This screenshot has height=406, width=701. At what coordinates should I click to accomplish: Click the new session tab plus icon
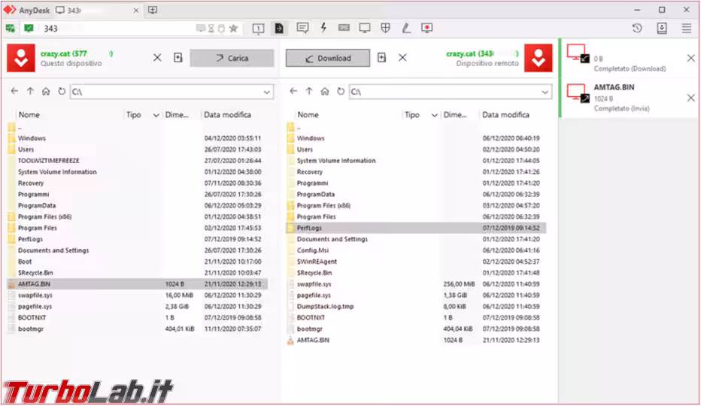point(153,10)
